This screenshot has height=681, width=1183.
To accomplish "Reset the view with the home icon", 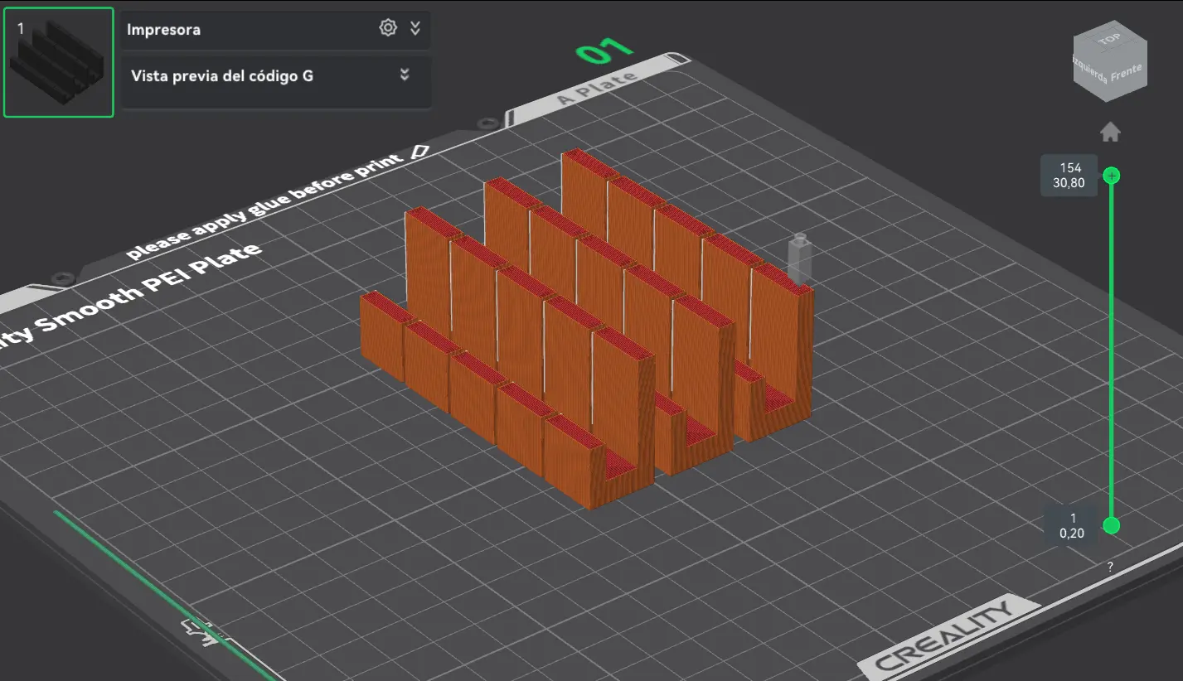I will pyautogui.click(x=1110, y=132).
